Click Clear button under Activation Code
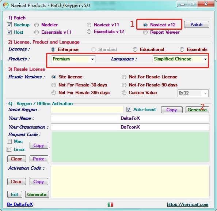 (16, 182)
